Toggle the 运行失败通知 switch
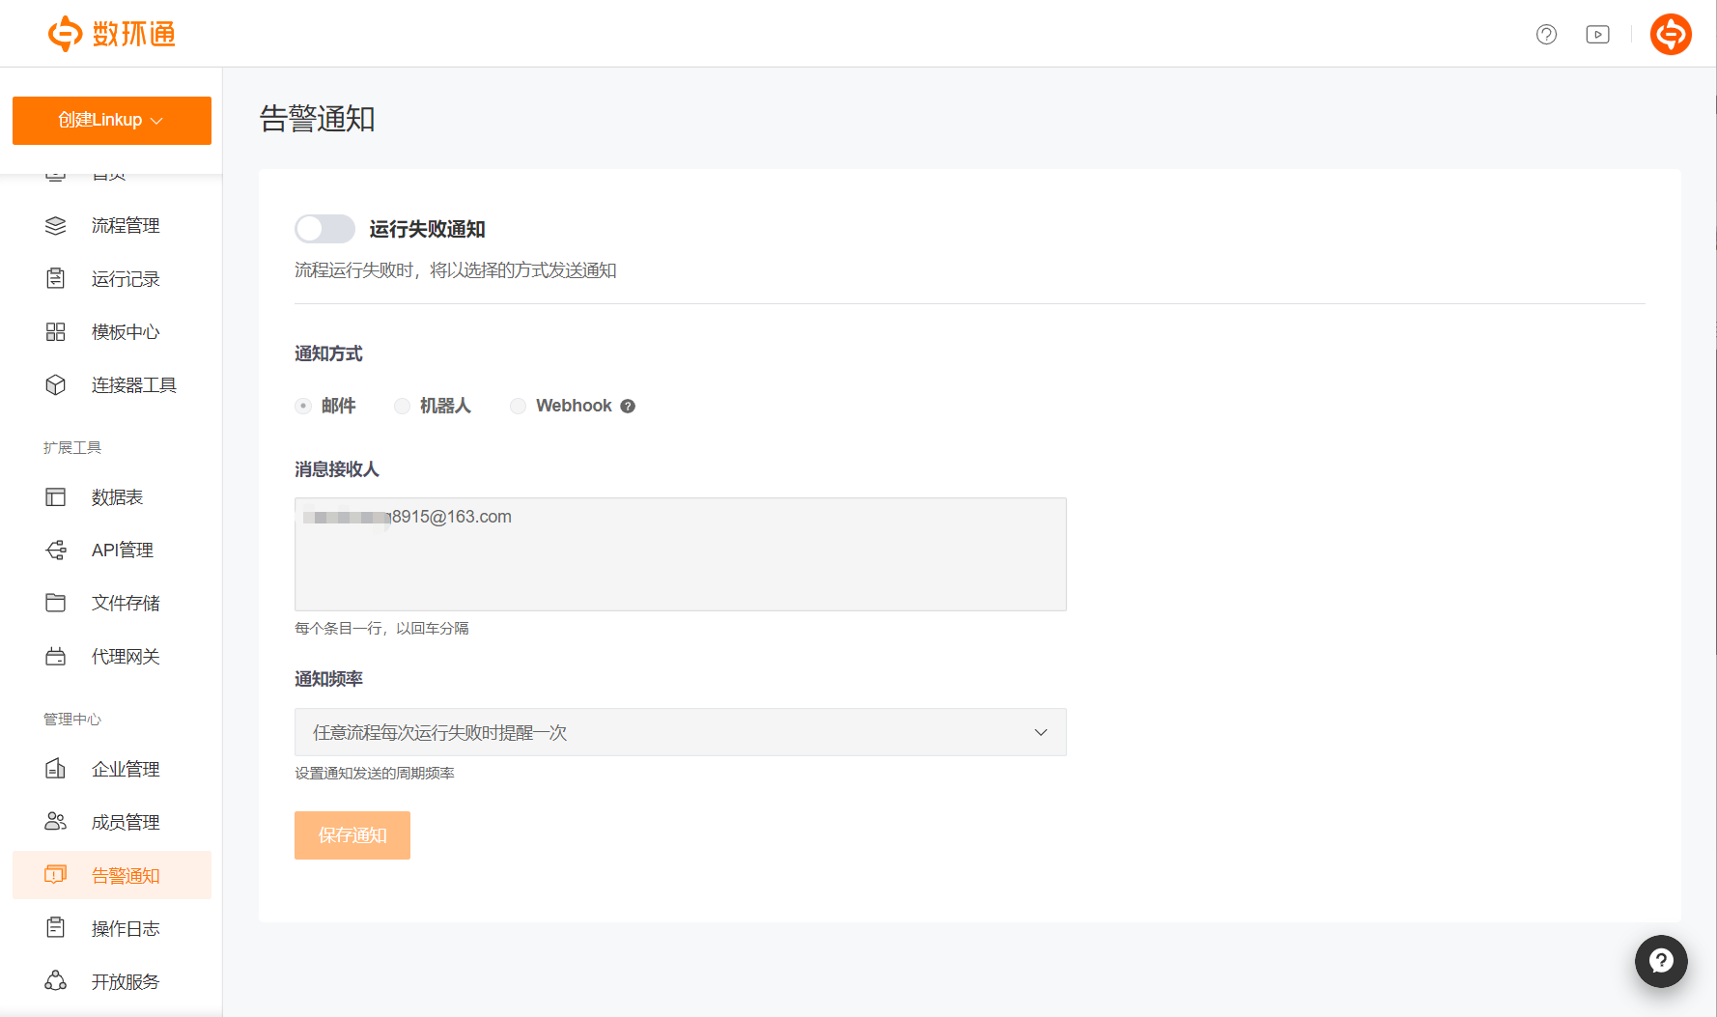The height and width of the screenshot is (1017, 1717). point(324,229)
